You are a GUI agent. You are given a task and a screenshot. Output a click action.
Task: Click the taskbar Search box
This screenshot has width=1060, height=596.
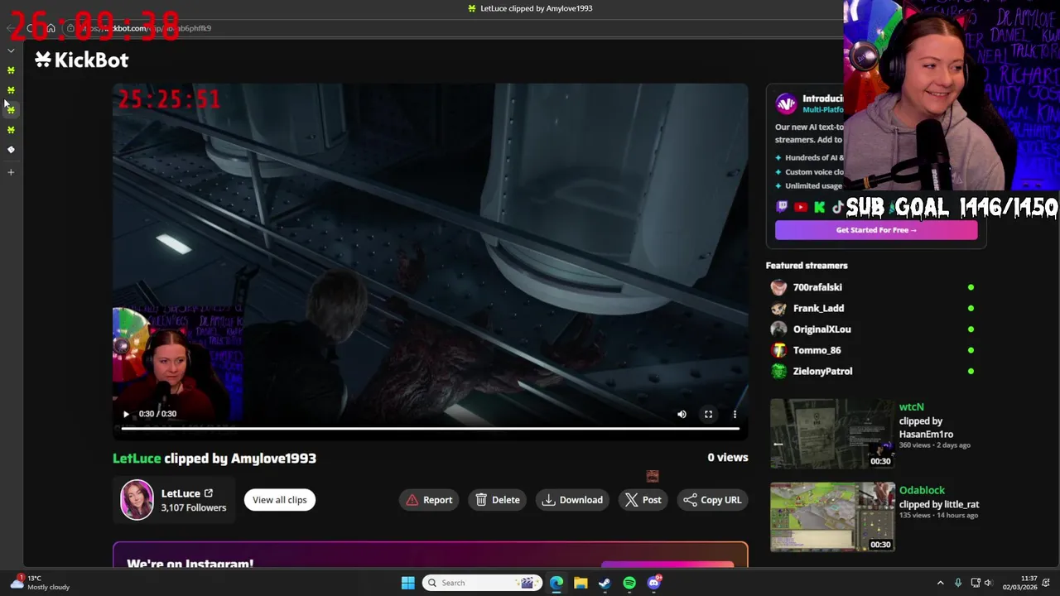pyautogui.click(x=482, y=583)
